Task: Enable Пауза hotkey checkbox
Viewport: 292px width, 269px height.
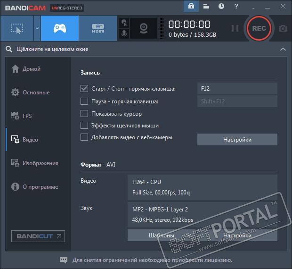Action: click(84, 101)
